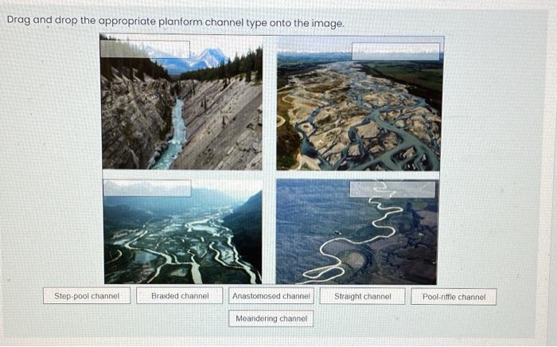Select the answer box on the misty valley photo
The image size is (557, 347).
pos(147,188)
